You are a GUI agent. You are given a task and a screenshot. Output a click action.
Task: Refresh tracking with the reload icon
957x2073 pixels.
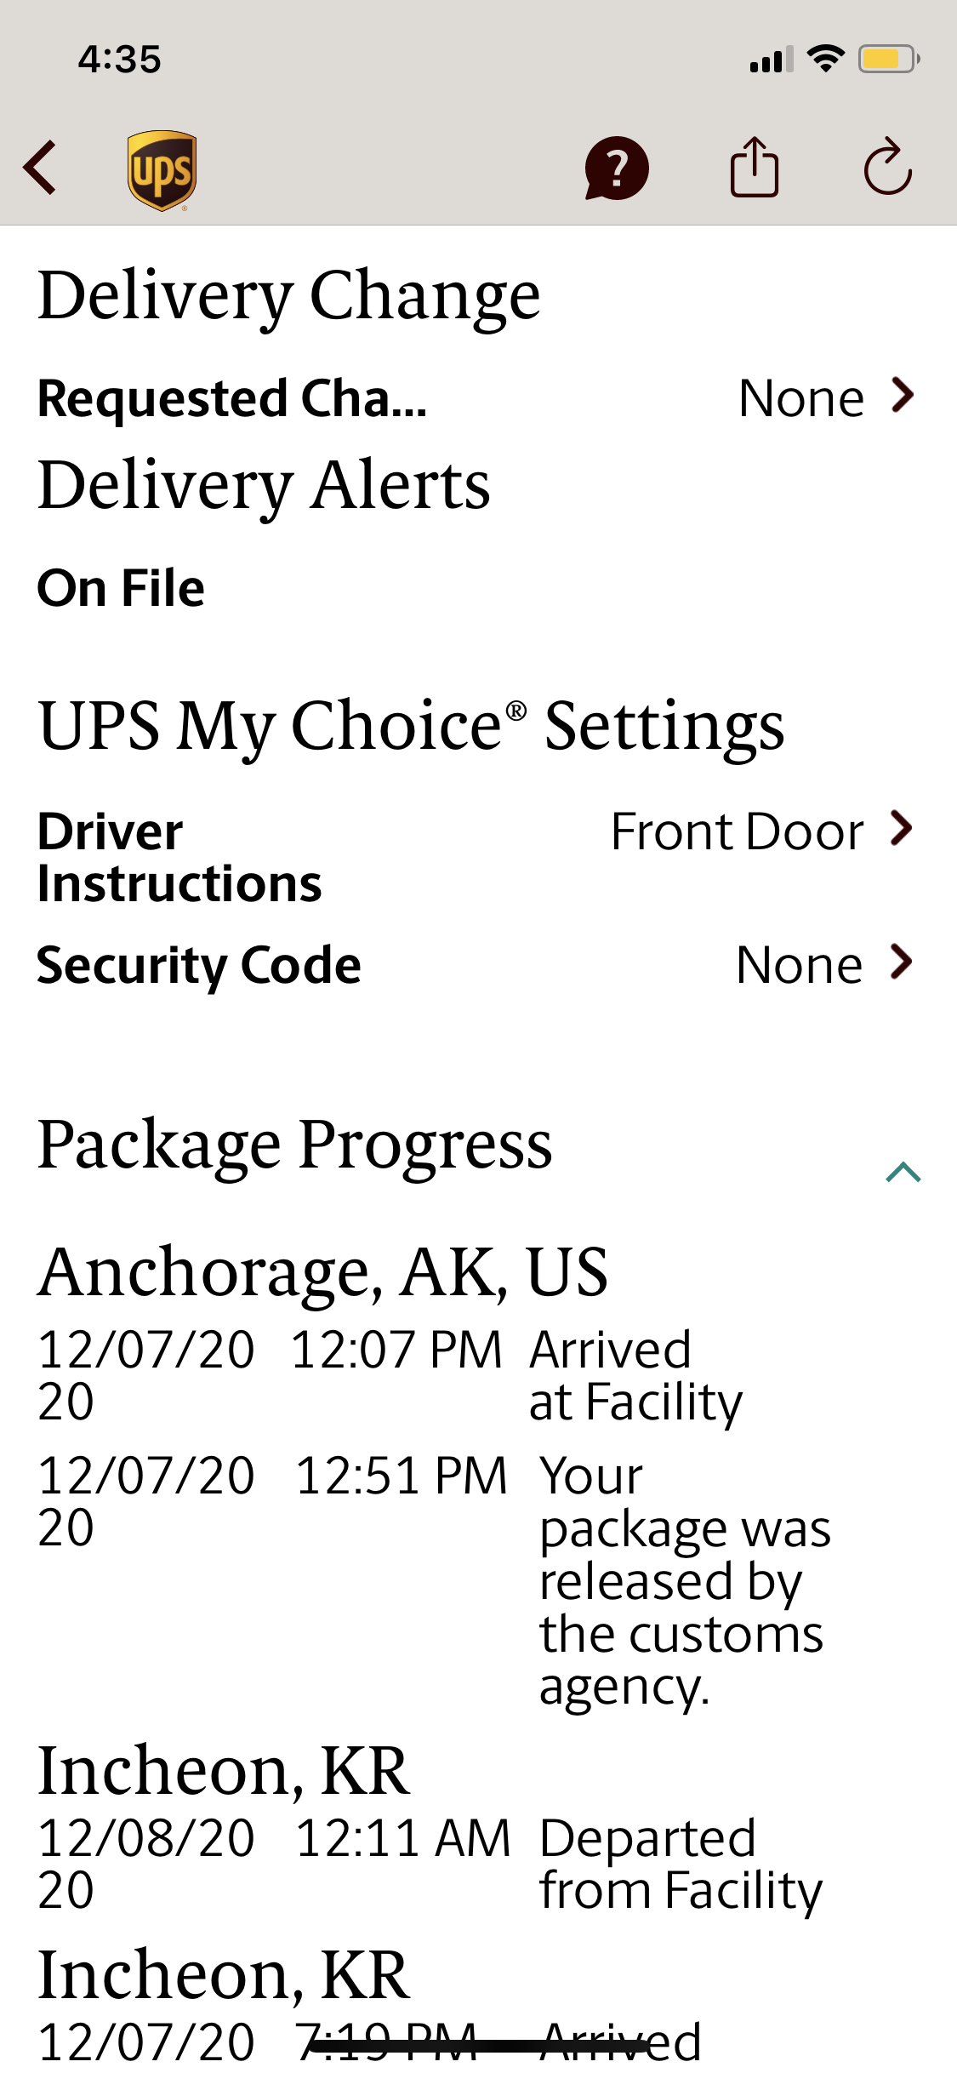(887, 168)
